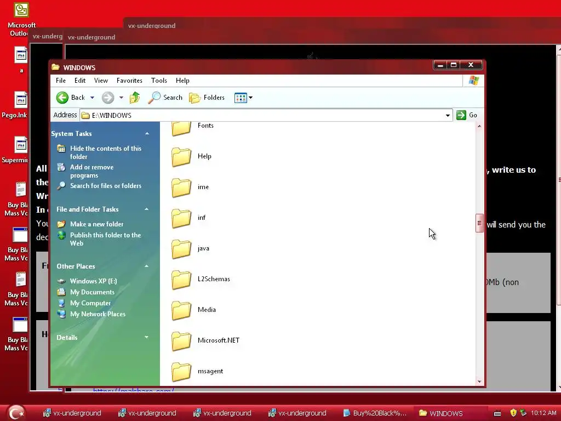
Task: Collapse the File and Folder Tasks section
Action: tap(146, 209)
